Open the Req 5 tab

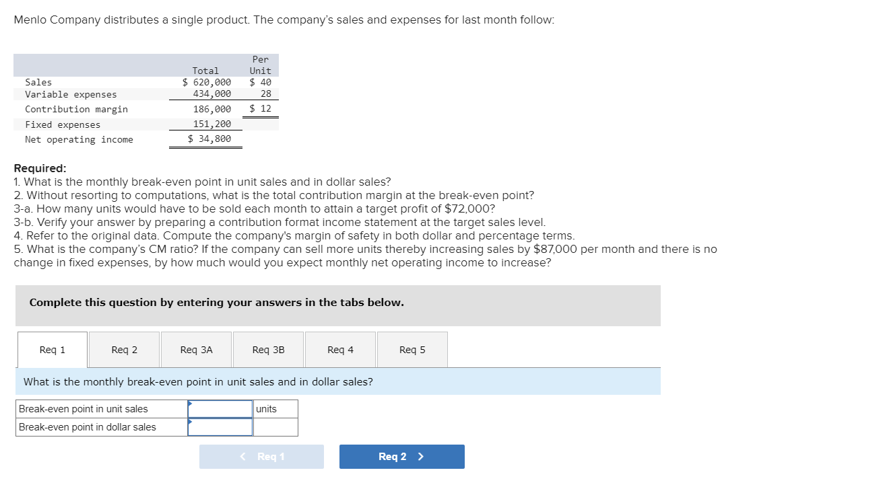tap(412, 349)
